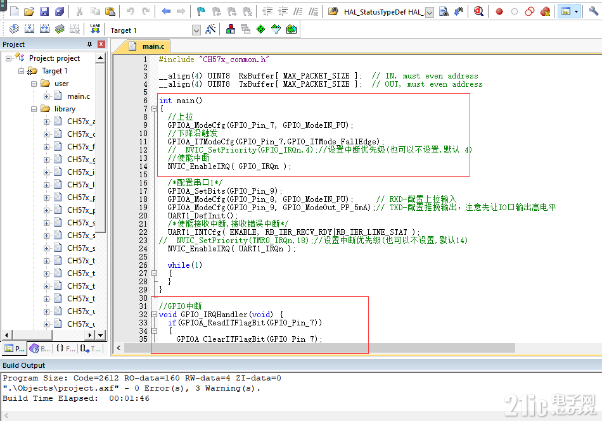Screen dimensions: 602x421
Task: Paste from the clipboard icon
Action: point(110,11)
